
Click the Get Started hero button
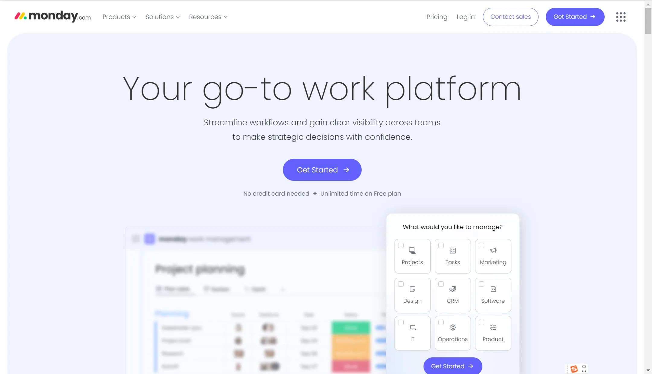pyautogui.click(x=322, y=170)
